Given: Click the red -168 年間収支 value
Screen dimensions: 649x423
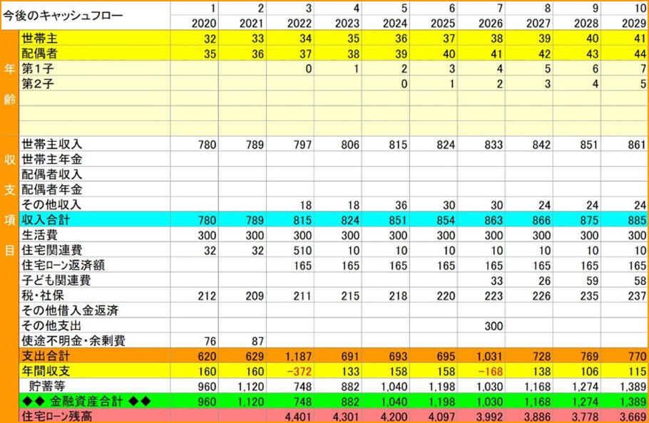Looking at the screenshot, I should point(490,371).
